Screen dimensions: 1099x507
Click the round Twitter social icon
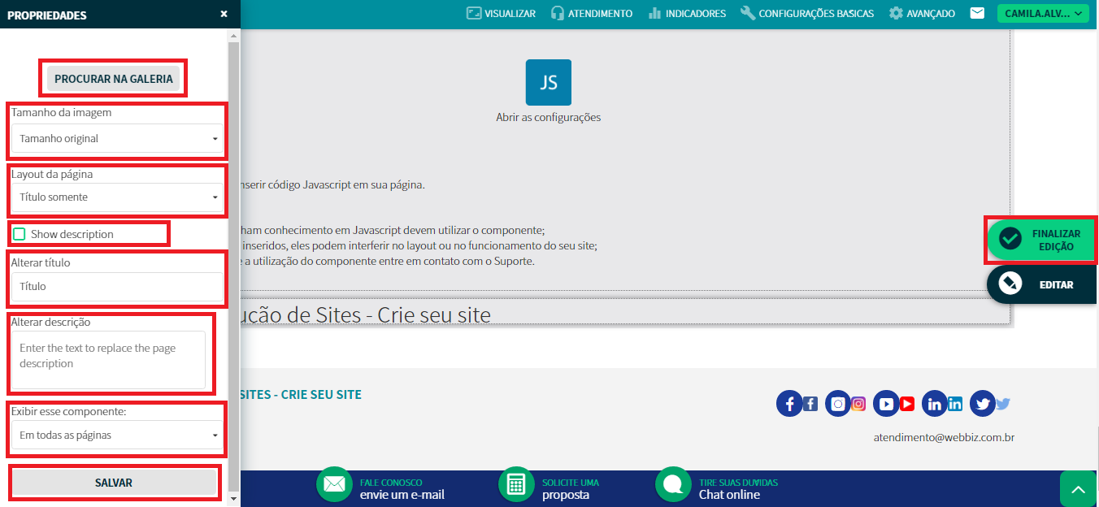pos(982,404)
